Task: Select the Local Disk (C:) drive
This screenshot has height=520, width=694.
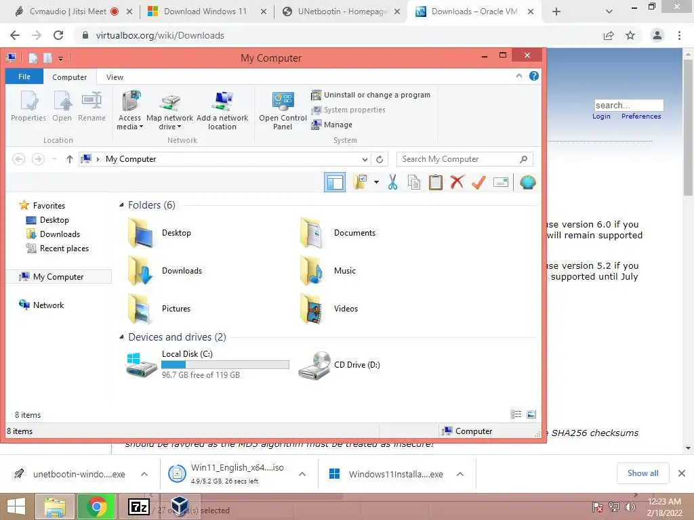Action: click(207, 364)
